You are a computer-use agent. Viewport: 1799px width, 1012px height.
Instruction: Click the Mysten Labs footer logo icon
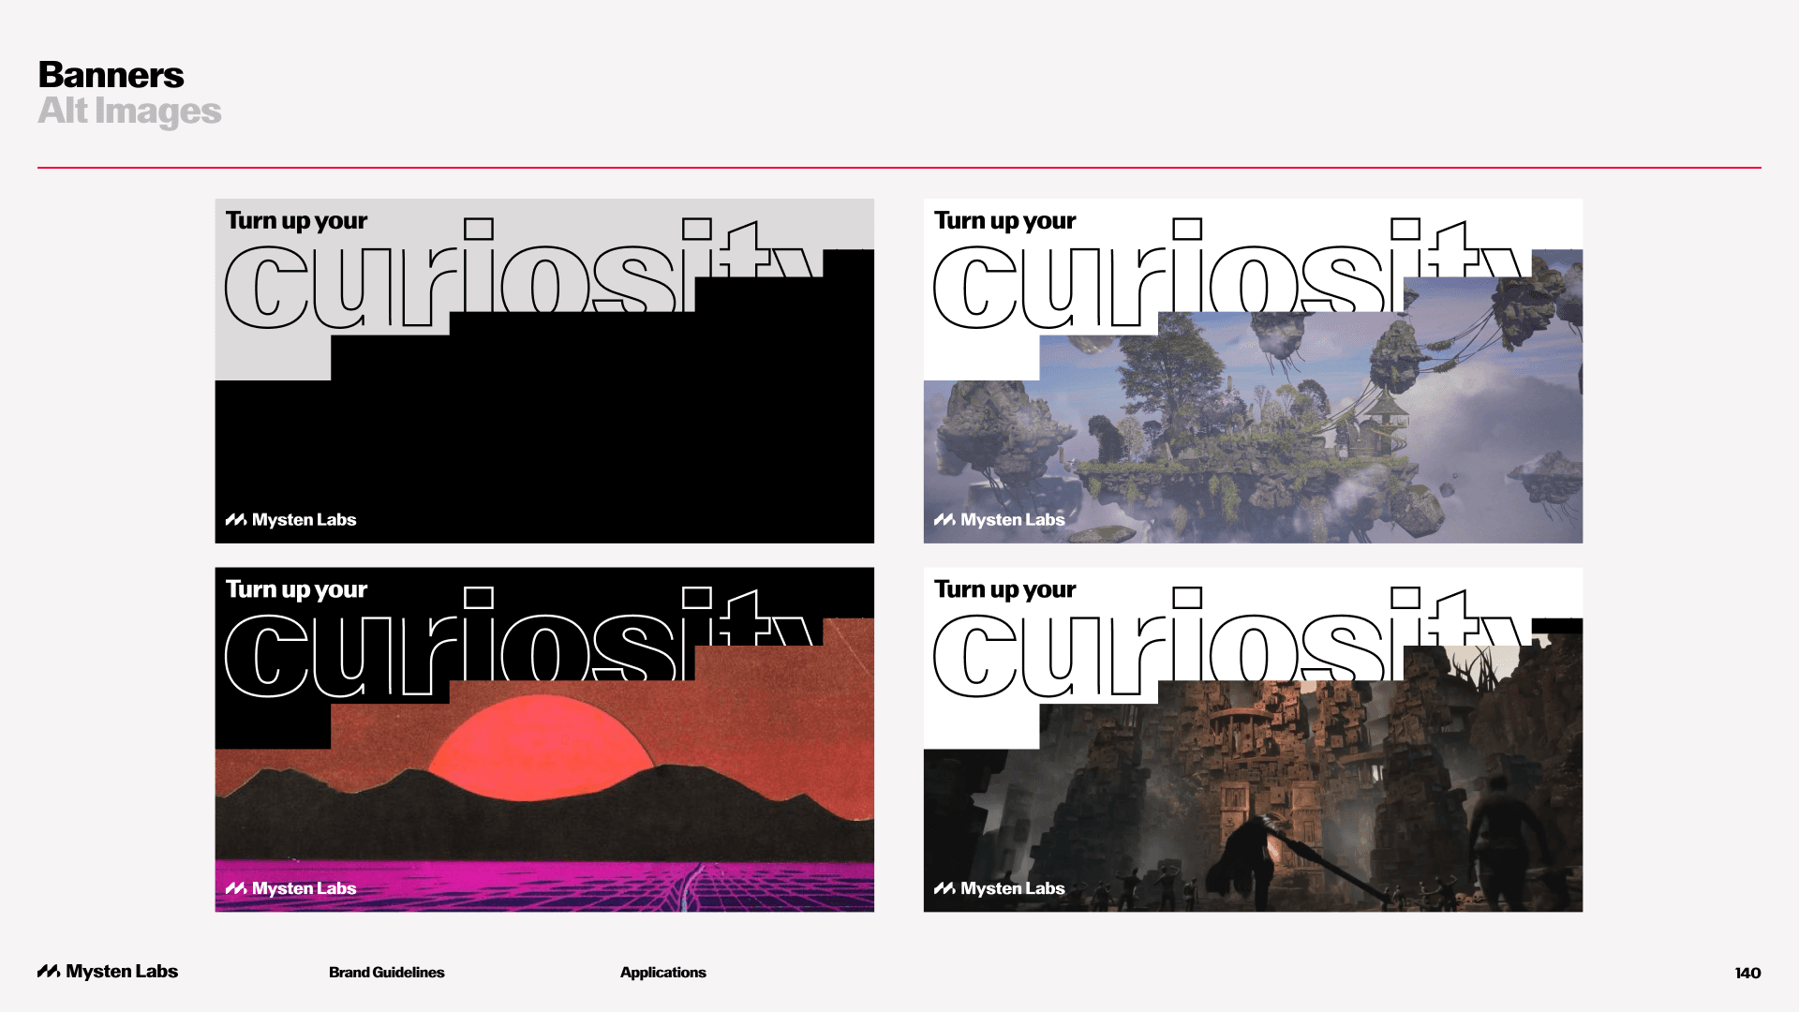(x=49, y=972)
